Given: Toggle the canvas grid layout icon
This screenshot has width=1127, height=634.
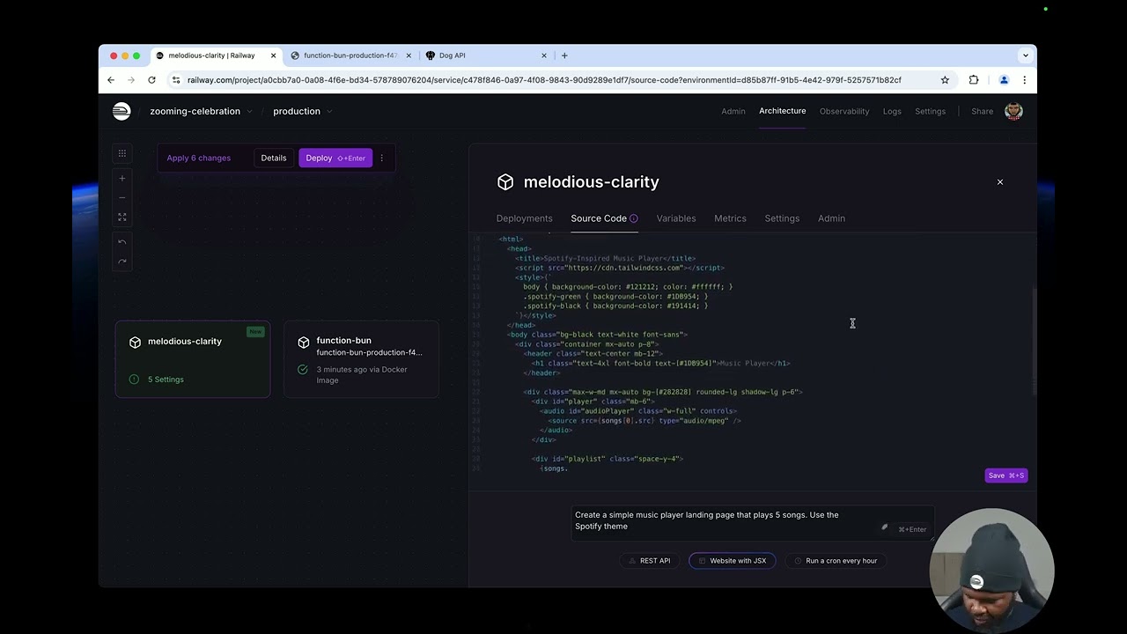Looking at the screenshot, I should click(x=122, y=153).
